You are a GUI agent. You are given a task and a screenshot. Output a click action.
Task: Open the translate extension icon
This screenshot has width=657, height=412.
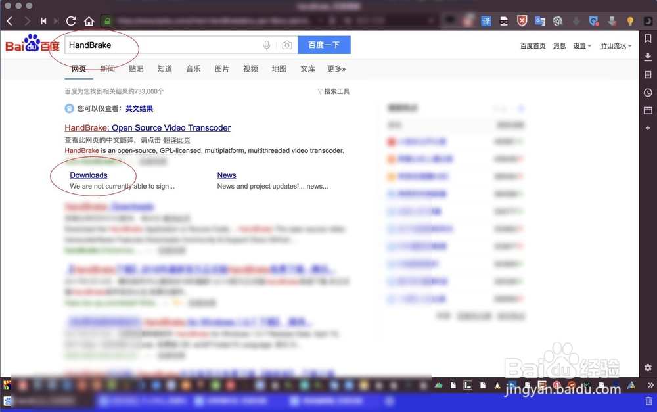(486, 21)
